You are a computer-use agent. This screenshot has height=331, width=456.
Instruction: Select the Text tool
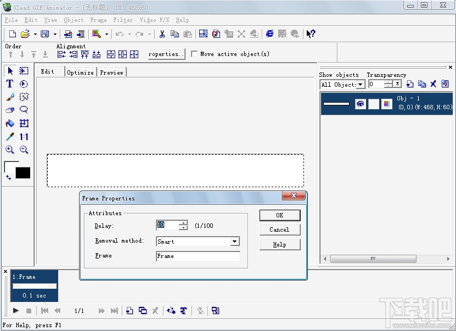[9, 83]
